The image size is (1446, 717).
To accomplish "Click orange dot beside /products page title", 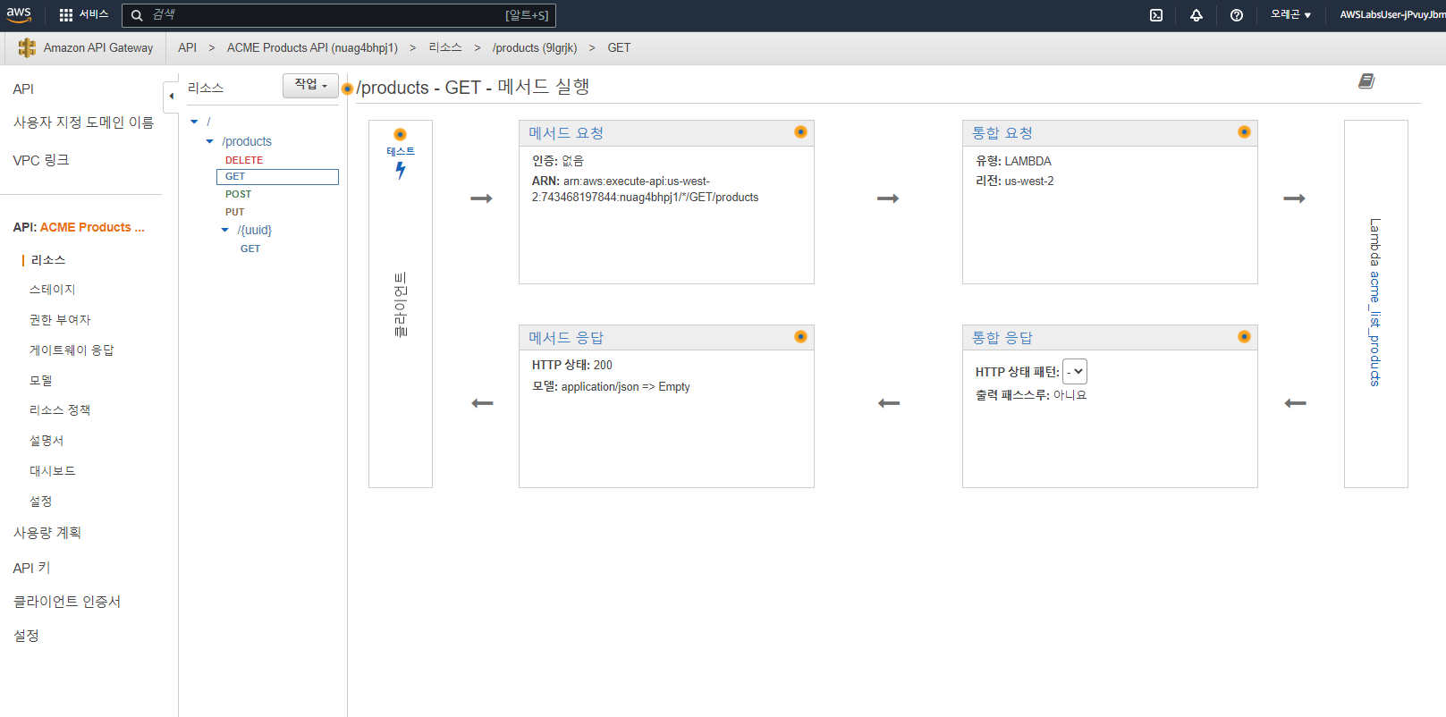I will (348, 89).
